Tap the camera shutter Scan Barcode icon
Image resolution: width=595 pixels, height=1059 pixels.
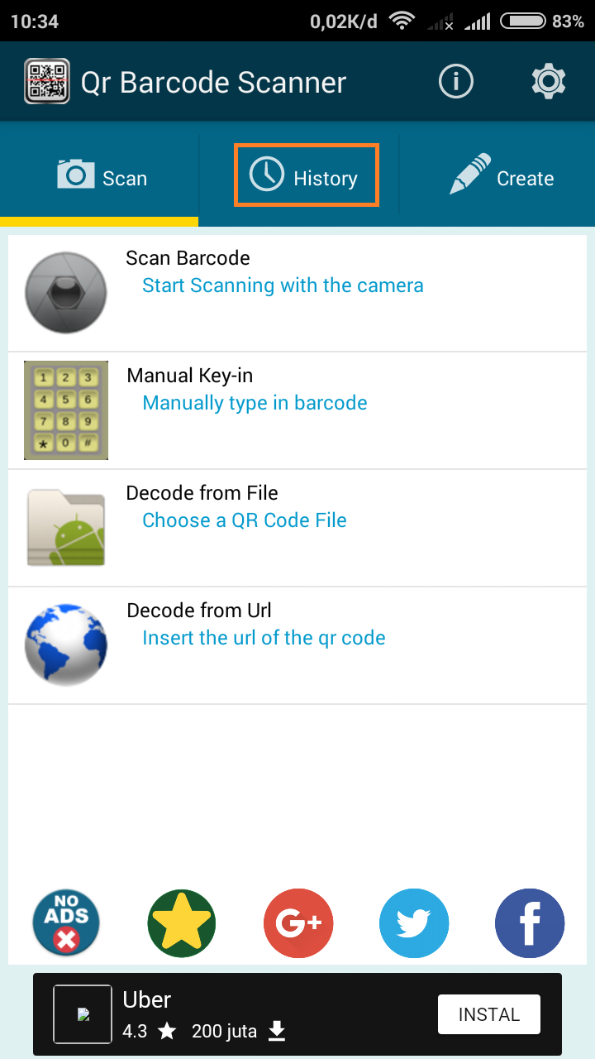point(66,293)
